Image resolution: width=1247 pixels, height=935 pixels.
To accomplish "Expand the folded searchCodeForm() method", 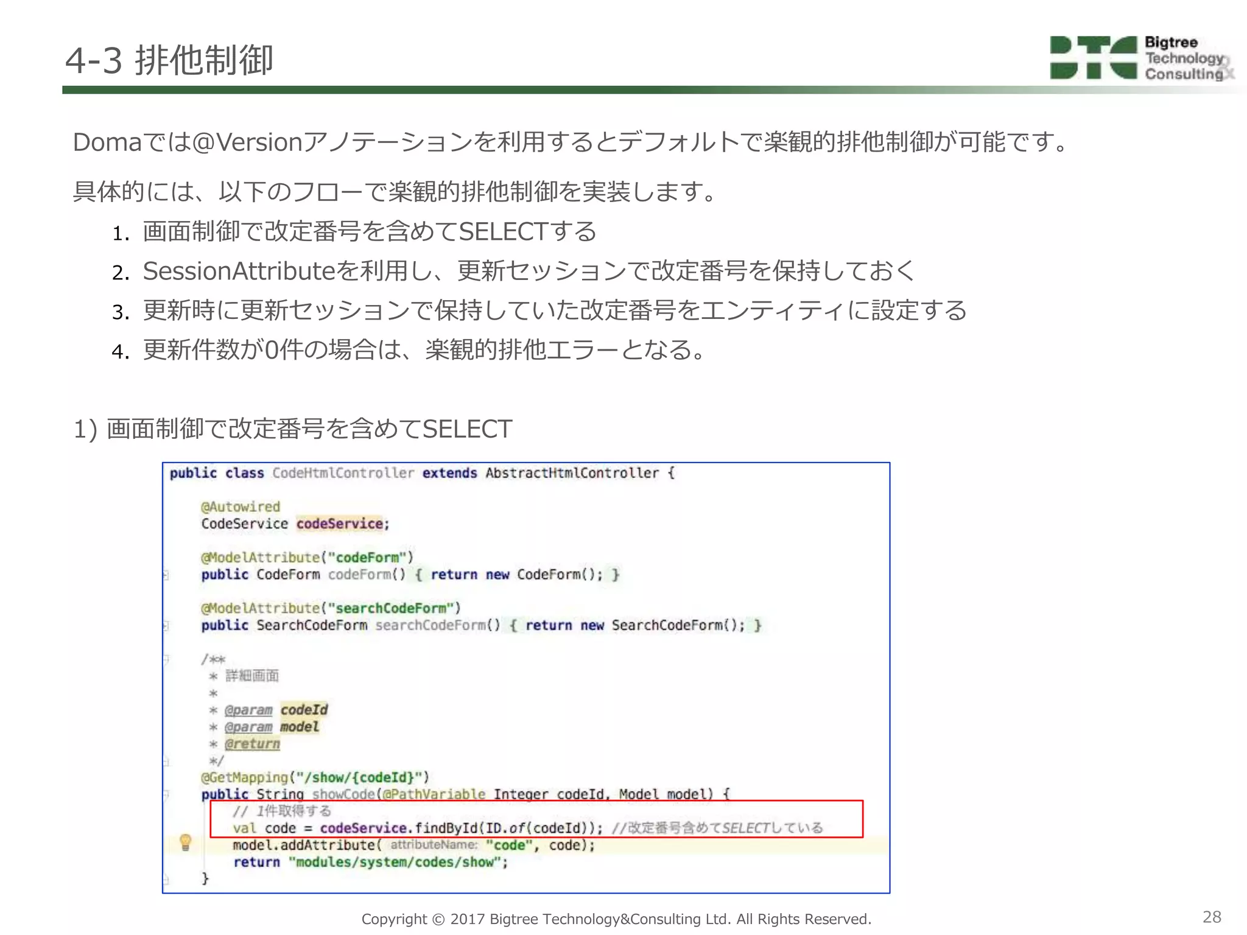I will pyautogui.click(x=166, y=625).
